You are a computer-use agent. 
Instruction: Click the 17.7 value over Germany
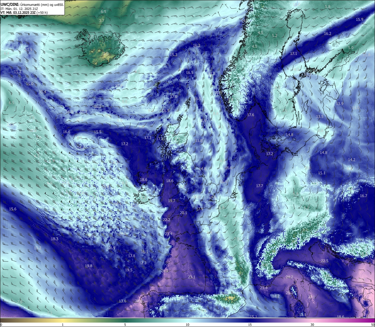pyautogui.click(x=259, y=186)
